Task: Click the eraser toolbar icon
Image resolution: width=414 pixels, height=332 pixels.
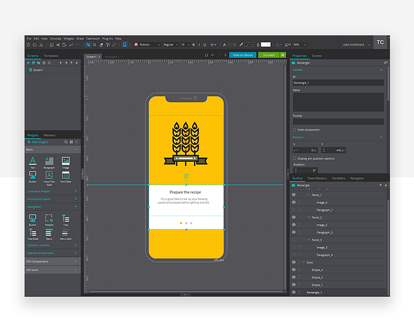Action: [x=101, y=45]
